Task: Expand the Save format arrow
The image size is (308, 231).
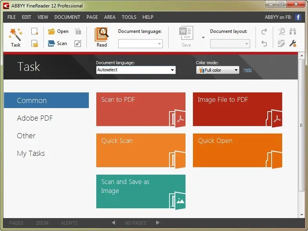Action: (203, 38)
